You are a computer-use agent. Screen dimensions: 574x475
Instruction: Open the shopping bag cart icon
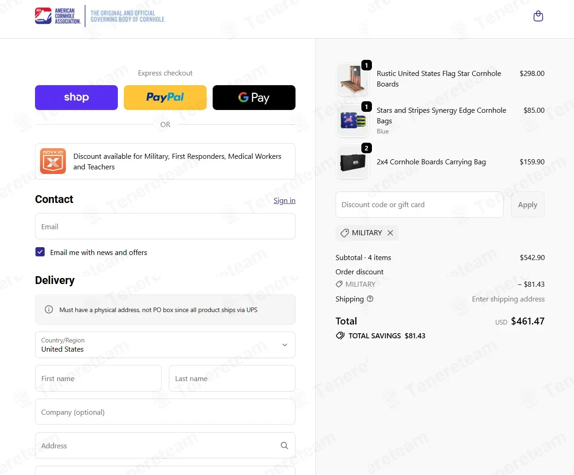point(538,17)
